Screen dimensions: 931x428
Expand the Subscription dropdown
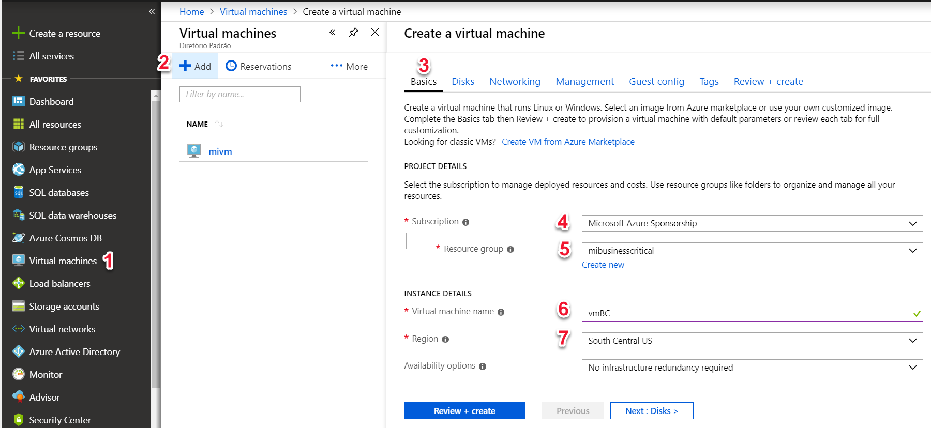tap(752, 223)
